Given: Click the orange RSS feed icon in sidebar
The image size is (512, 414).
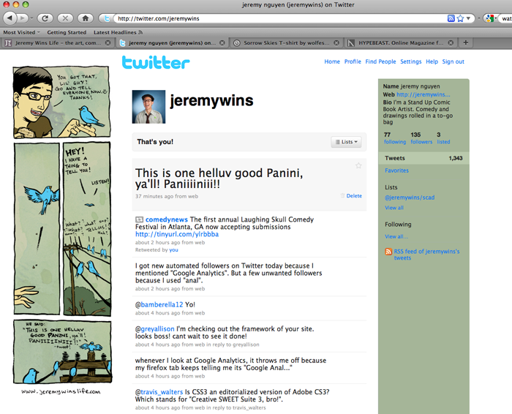Looking at the screenshot, I should (x=388, y=252).
